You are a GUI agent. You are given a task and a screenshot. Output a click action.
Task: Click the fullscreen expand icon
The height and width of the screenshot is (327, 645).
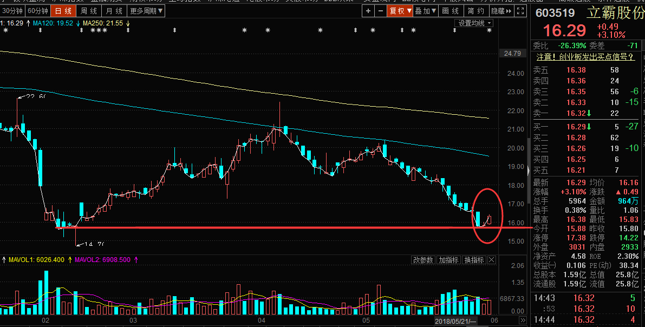[521, 11]
